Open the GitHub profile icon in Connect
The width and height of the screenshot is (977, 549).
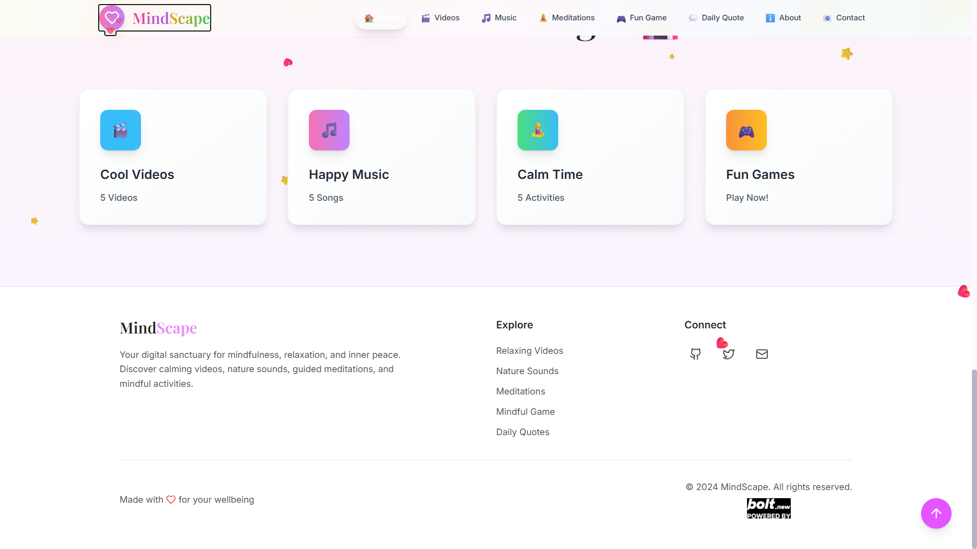pos(696,354)
